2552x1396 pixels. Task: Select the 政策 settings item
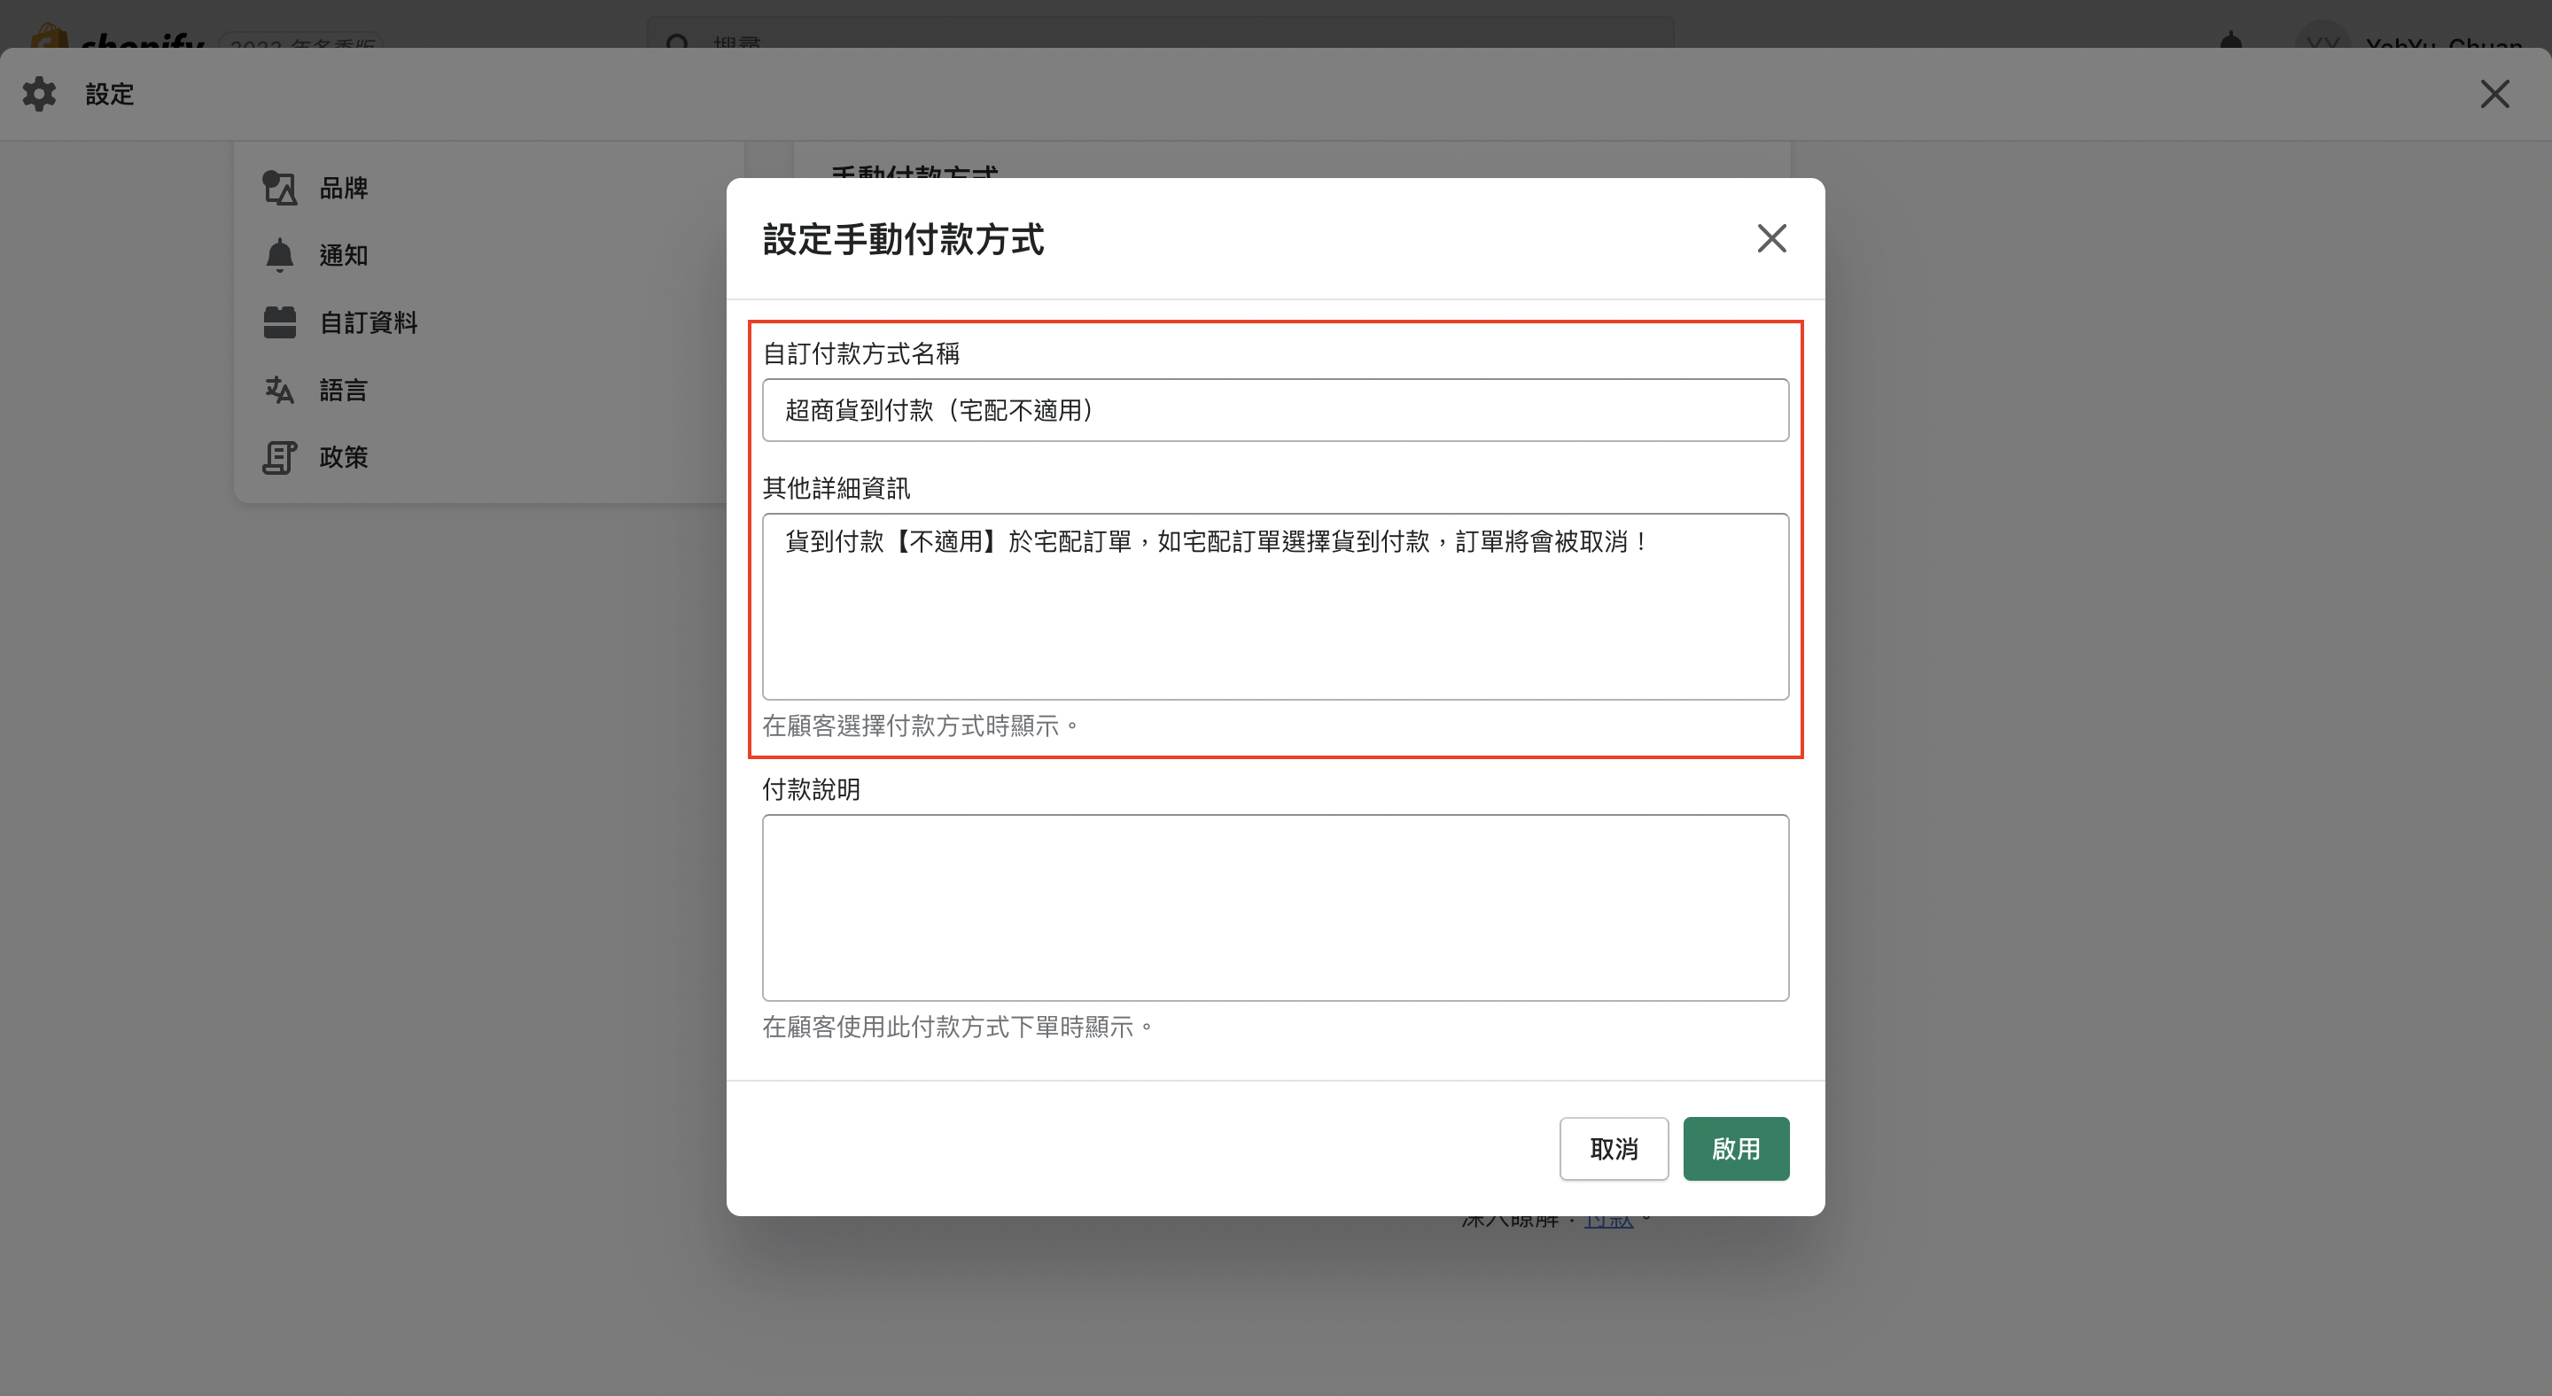point(344,457)
